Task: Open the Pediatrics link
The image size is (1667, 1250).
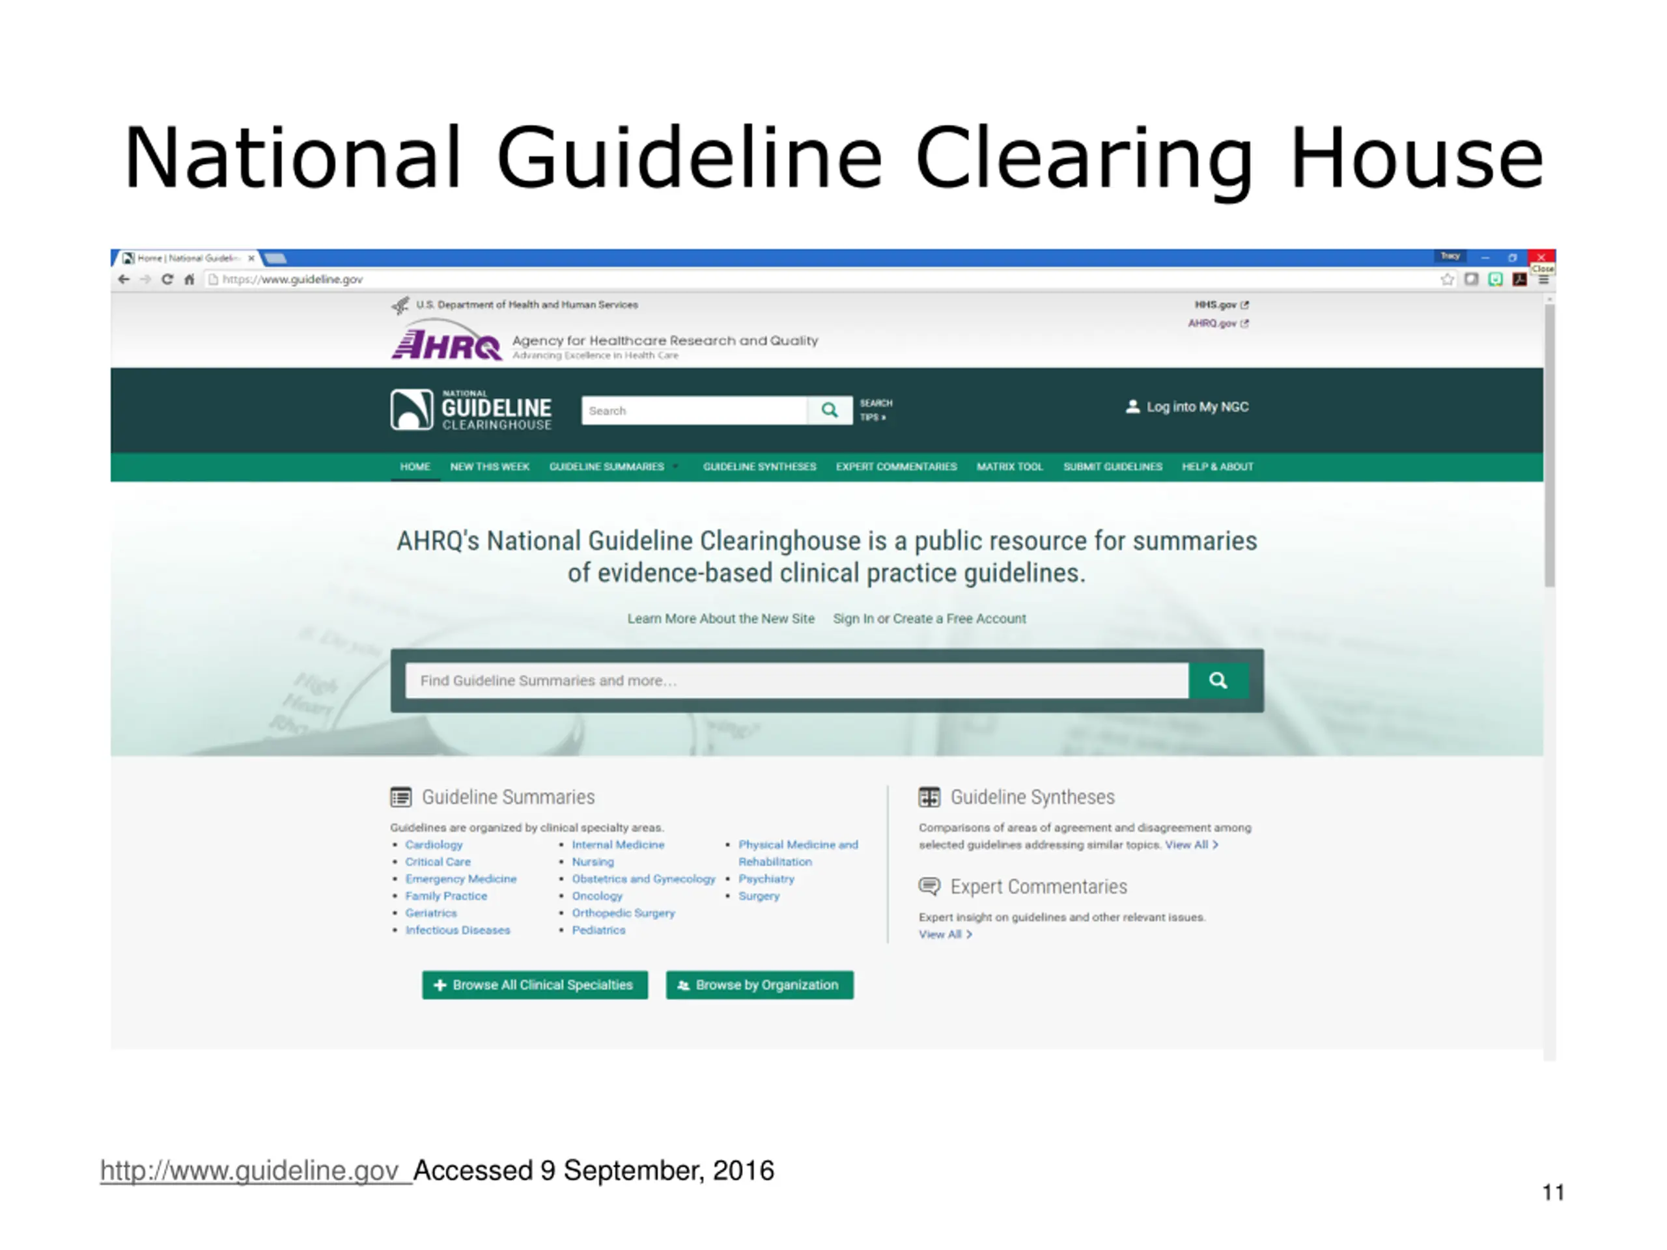Action: pos(598,930)
